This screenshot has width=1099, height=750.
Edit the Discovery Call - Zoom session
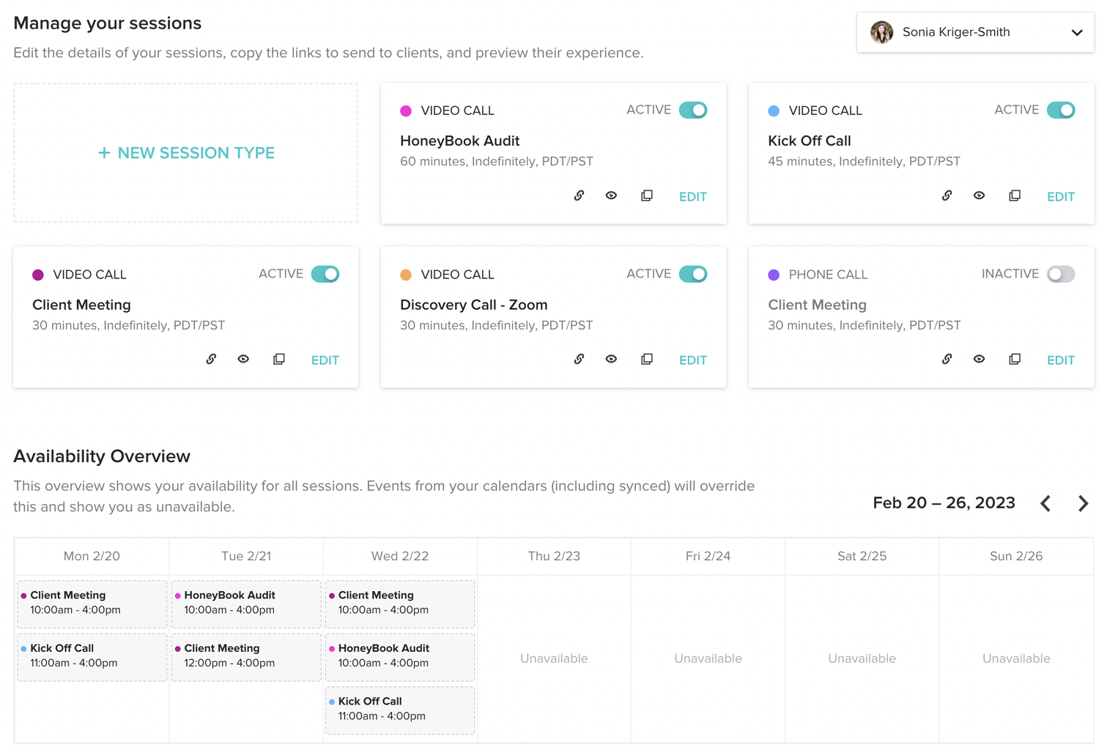coord(692,360)
